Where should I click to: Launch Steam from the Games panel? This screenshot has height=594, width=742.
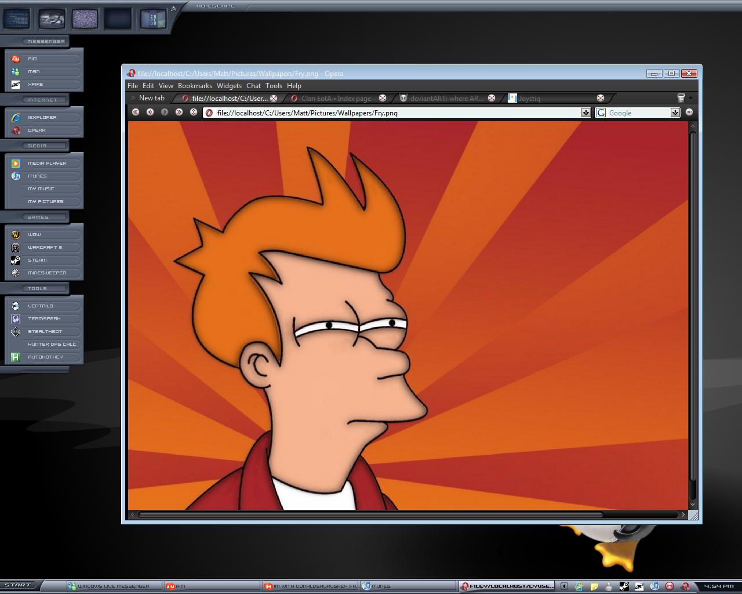37,260
